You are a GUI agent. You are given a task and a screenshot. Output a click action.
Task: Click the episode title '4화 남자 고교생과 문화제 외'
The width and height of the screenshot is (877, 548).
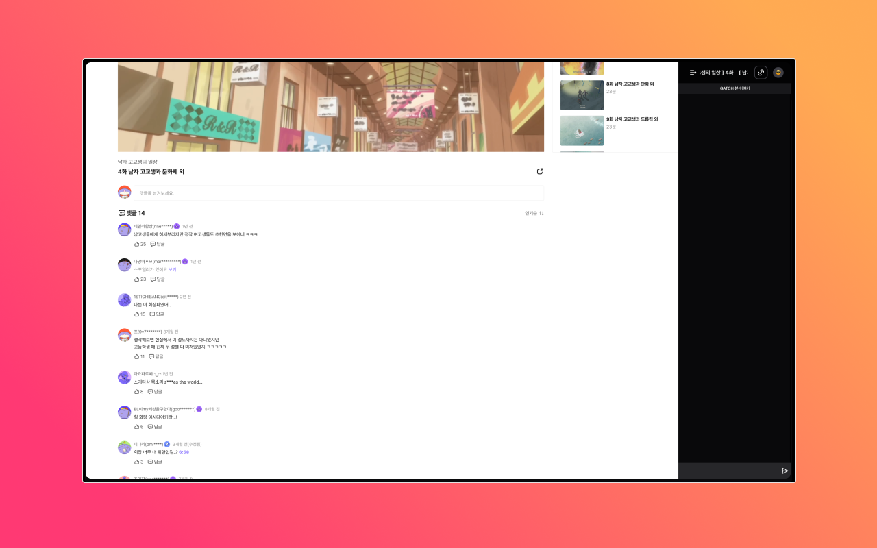[x=151, y=172]
